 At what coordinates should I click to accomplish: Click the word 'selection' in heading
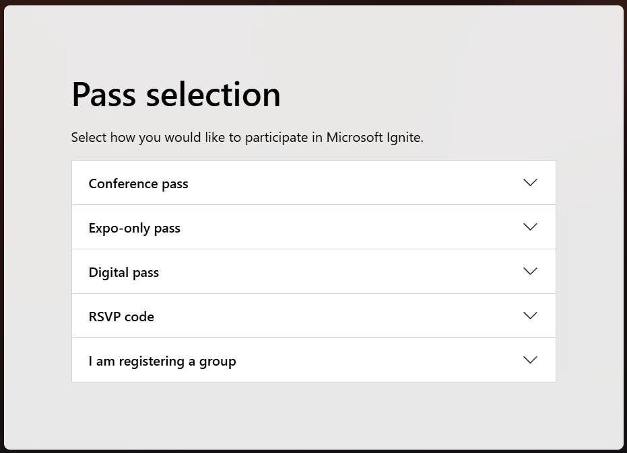pos(213,95)
